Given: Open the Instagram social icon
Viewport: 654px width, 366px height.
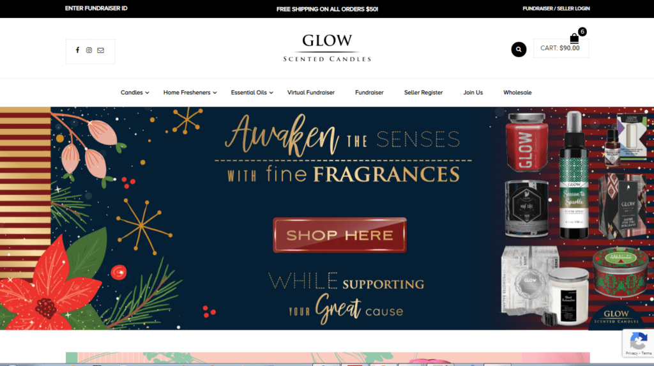Looking at the screenshot, I should coord(89,50).
